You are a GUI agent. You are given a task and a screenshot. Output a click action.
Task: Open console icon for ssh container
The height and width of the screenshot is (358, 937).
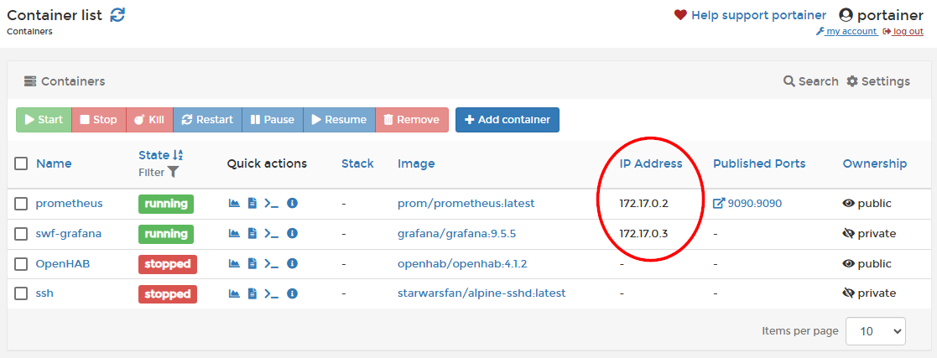coord(271,293)
